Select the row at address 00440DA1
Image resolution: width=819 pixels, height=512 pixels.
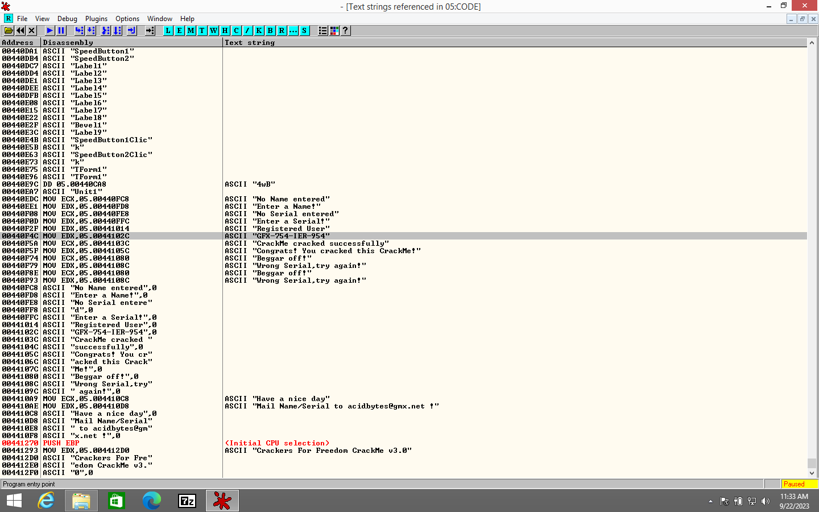(x=403, y=51)
